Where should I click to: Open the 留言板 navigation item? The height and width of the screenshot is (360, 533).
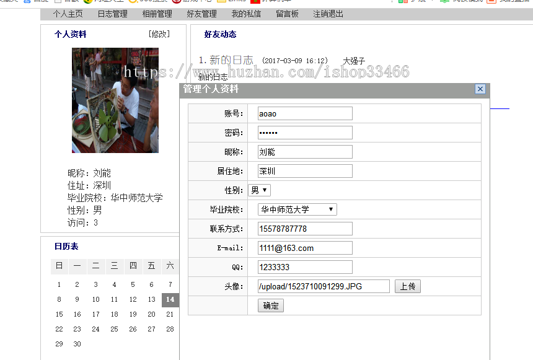287,14
